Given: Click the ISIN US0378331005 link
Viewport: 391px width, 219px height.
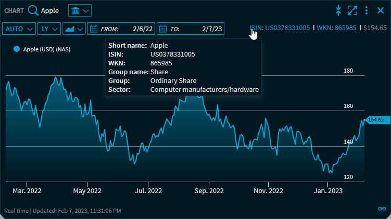Looking at the screenshot, I should pyautogui.click(x=280, y=28).
